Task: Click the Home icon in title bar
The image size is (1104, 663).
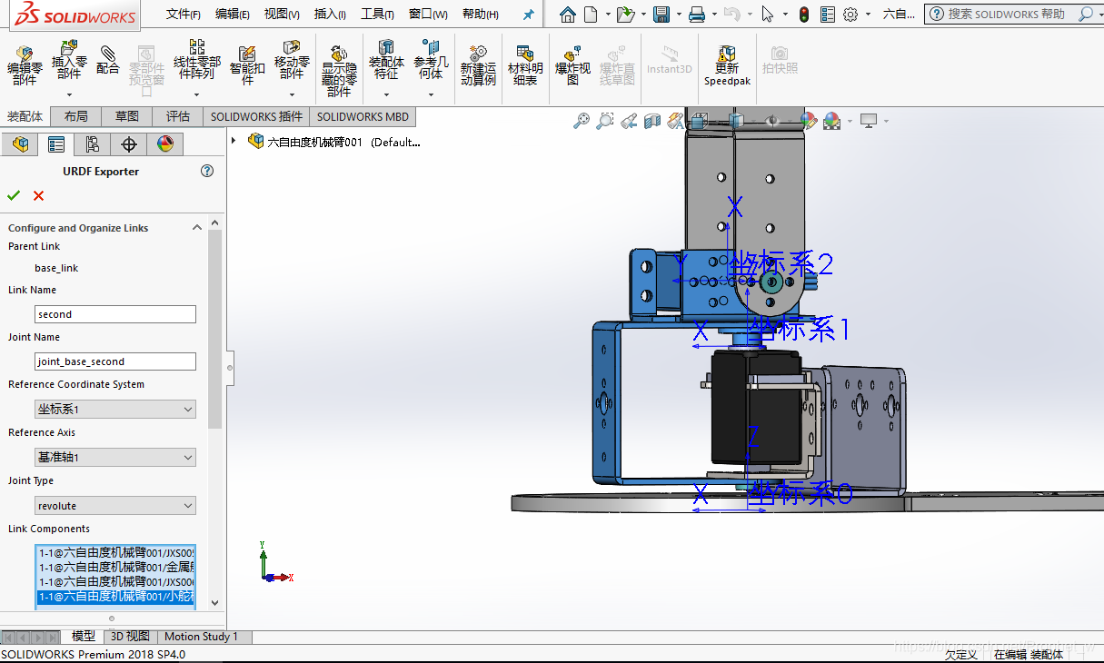Action: click(568, 14)
